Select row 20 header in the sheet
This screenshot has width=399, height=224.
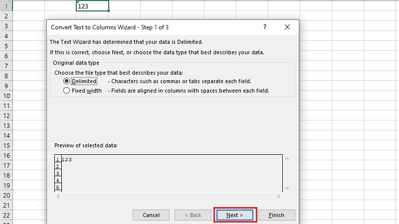6,195
